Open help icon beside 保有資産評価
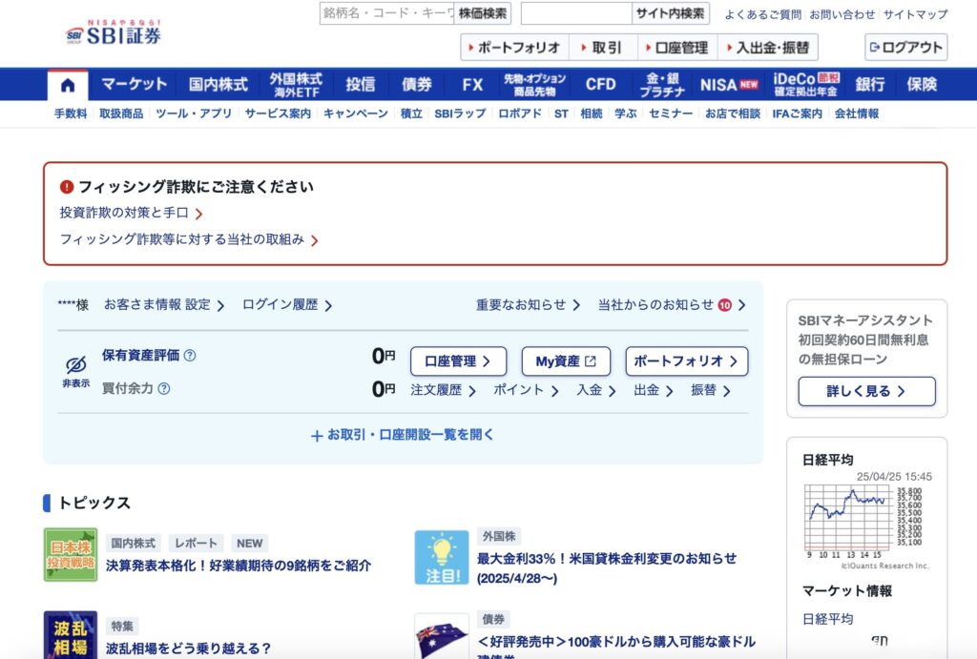 190,355
